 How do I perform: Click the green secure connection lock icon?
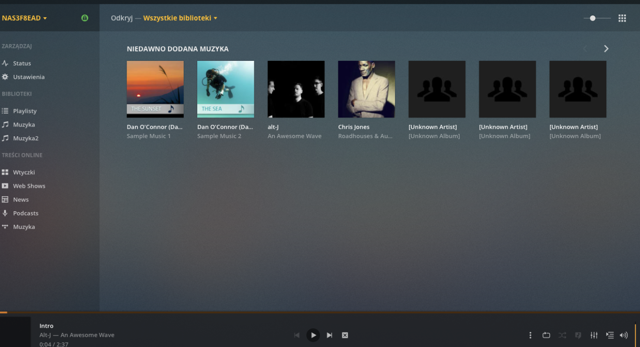pyautogui.click(x=85, y=18)
